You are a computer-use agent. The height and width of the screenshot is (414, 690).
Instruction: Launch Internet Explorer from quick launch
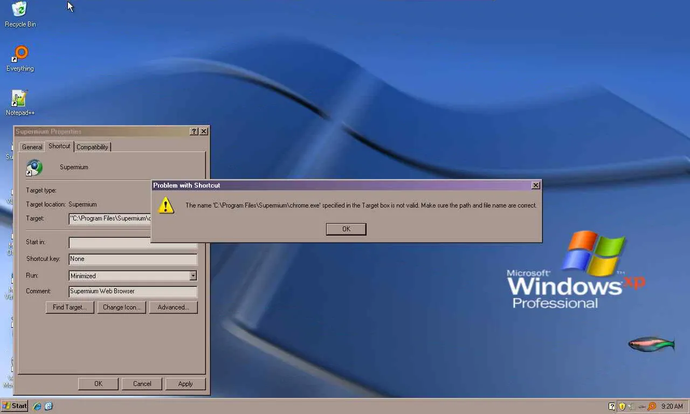click(x=37, y=406)
